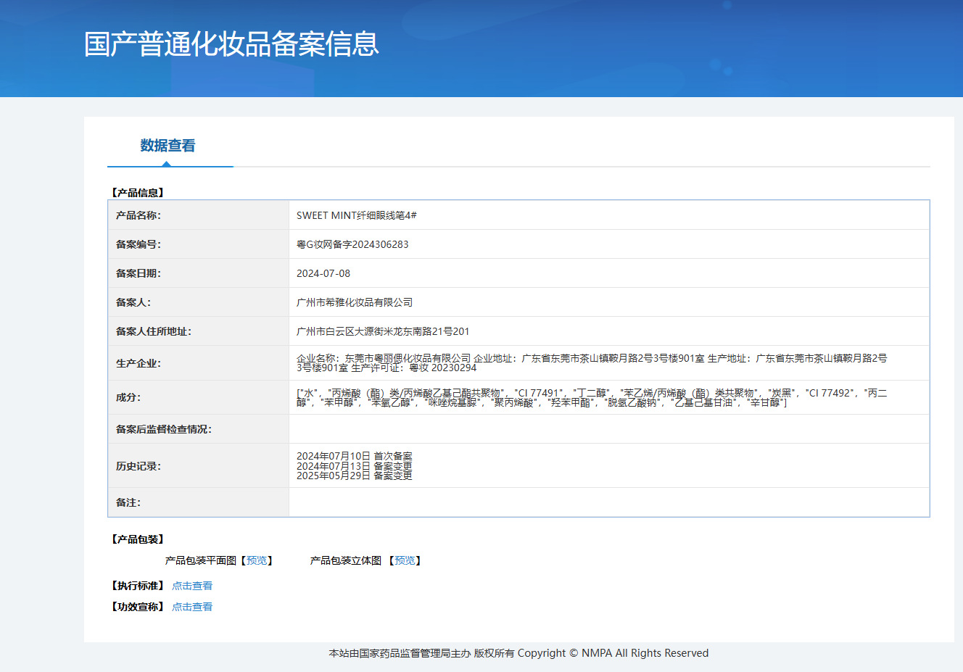Select product name SWEET MINT纤细眼线笔4#
Viewport: 963px width, 672px height.
click(357, 215)
